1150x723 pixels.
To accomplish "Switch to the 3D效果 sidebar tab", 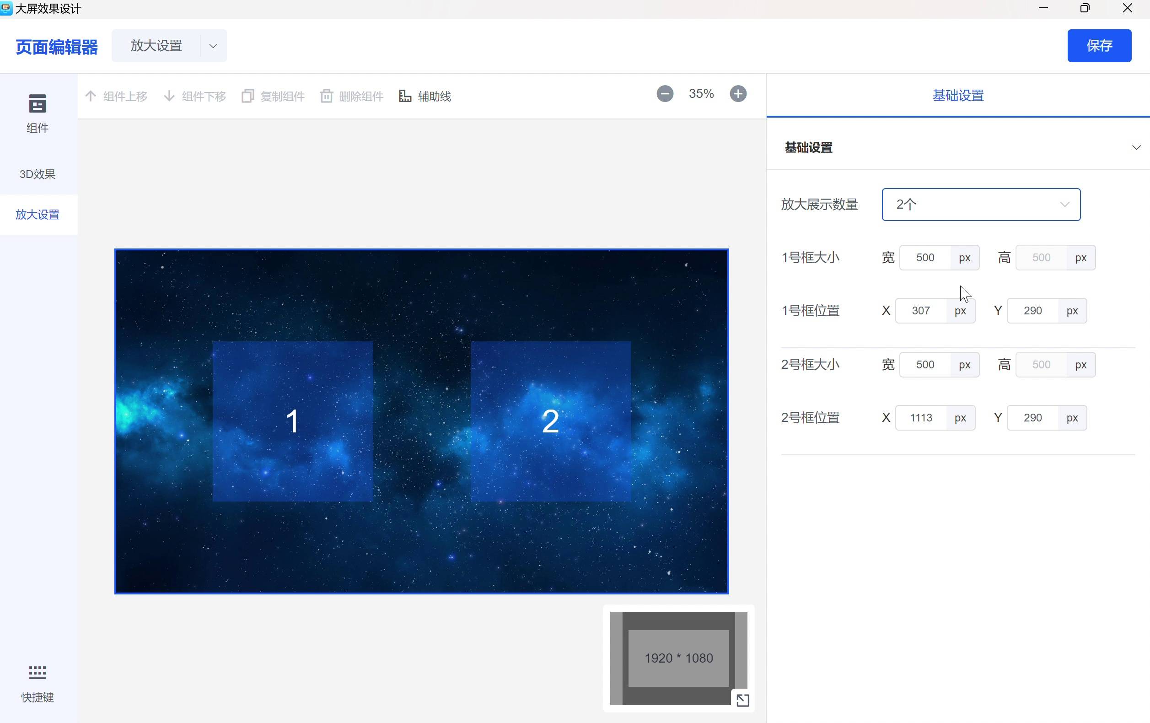I will coord(38,174).
